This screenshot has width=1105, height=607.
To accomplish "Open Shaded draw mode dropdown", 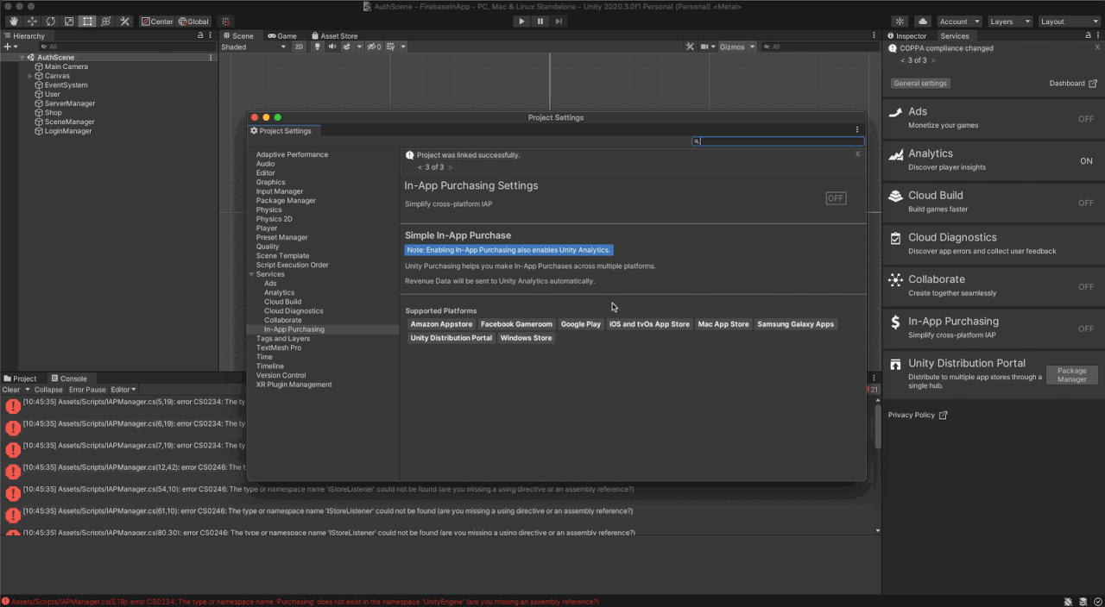I will click(x=254, y=47).
